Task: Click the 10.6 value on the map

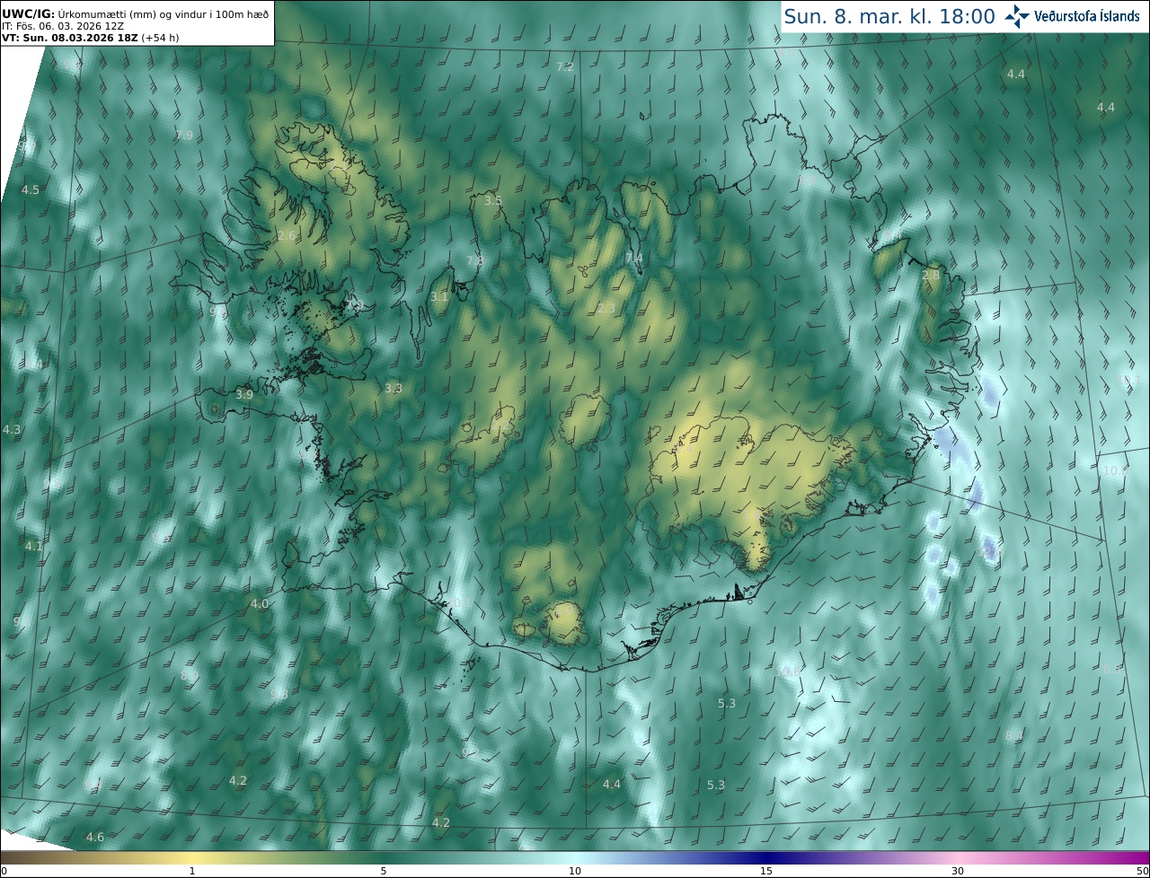Action: [788, 672]
